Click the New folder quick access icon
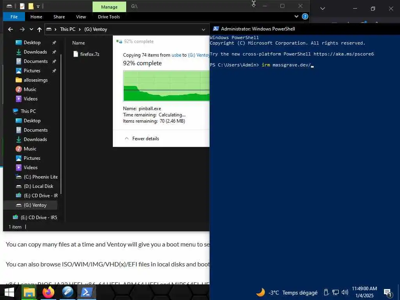Screen dimensions: 400x300 tap(31, 6)
